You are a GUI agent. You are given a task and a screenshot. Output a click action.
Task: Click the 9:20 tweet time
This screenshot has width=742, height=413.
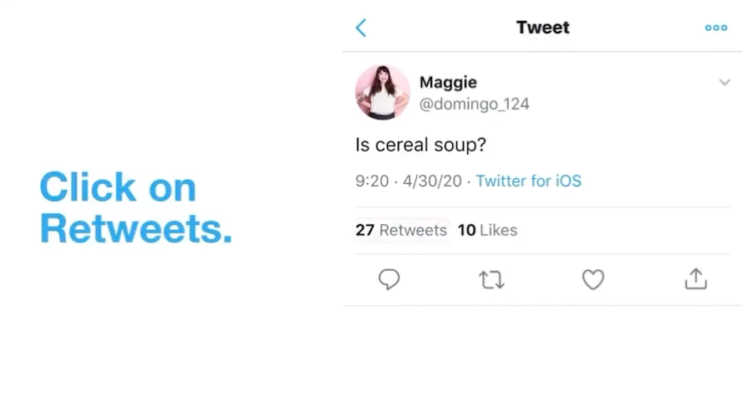tap(372, 181)
